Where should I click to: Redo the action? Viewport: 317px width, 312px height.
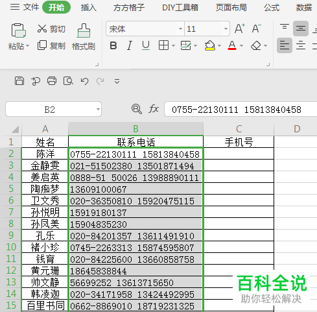(100, 81)
